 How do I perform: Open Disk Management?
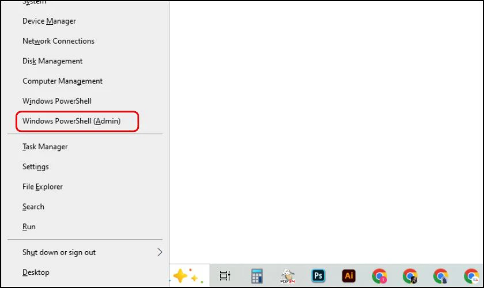pyautogui.click(x=52, y=61)
